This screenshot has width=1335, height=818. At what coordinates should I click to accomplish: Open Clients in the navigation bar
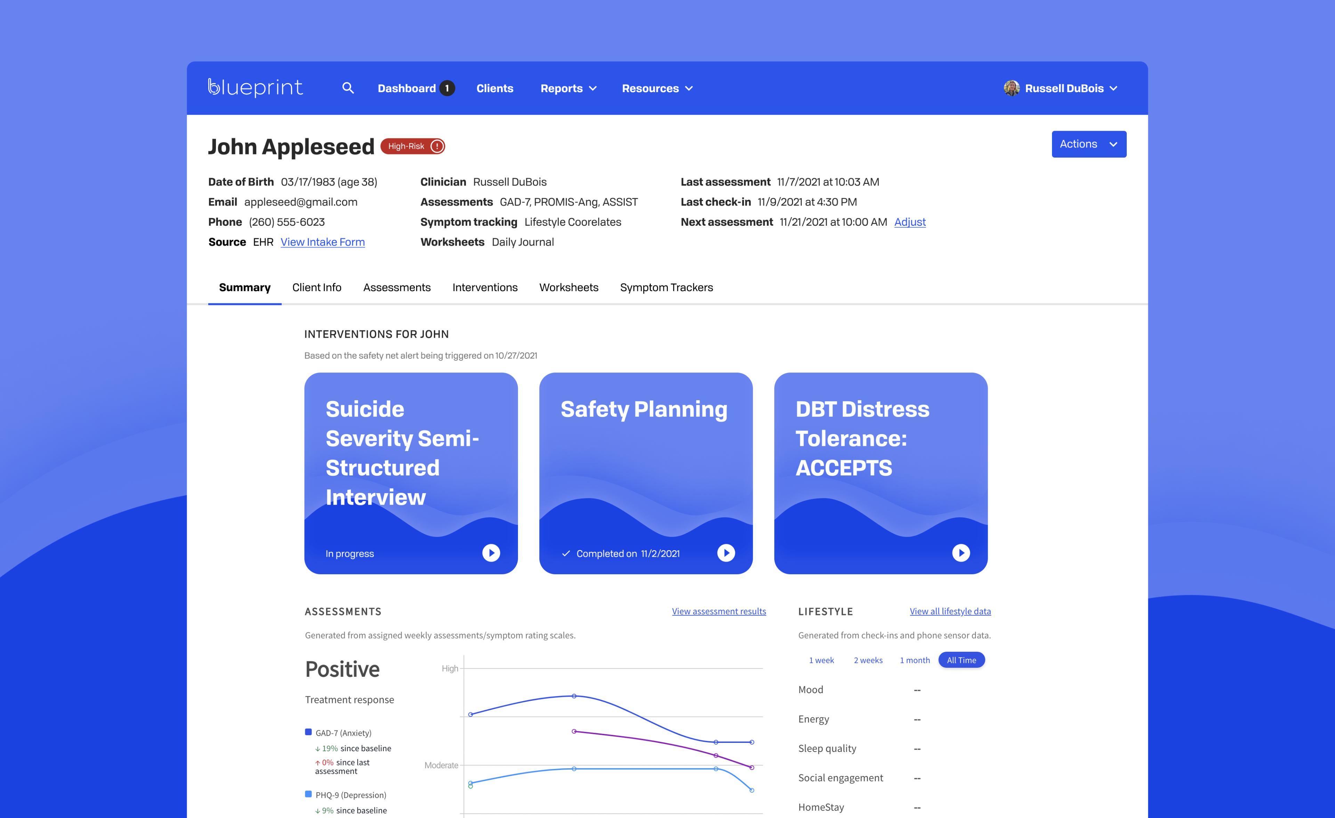(495, 88)
